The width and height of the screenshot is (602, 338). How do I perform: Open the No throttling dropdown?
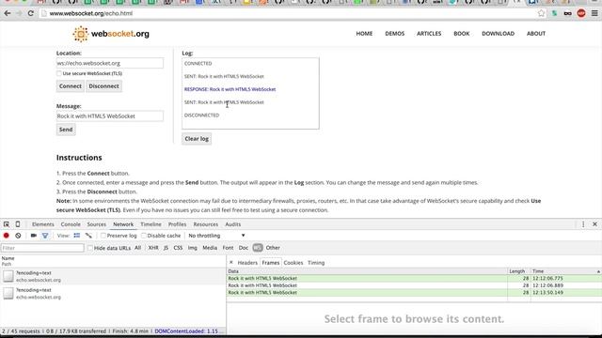point(216,236)
